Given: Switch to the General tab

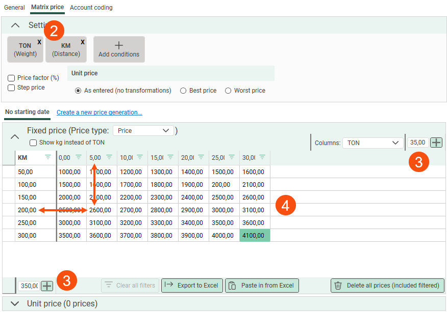Looking at the screenshot, I should (x=14, y=8).
